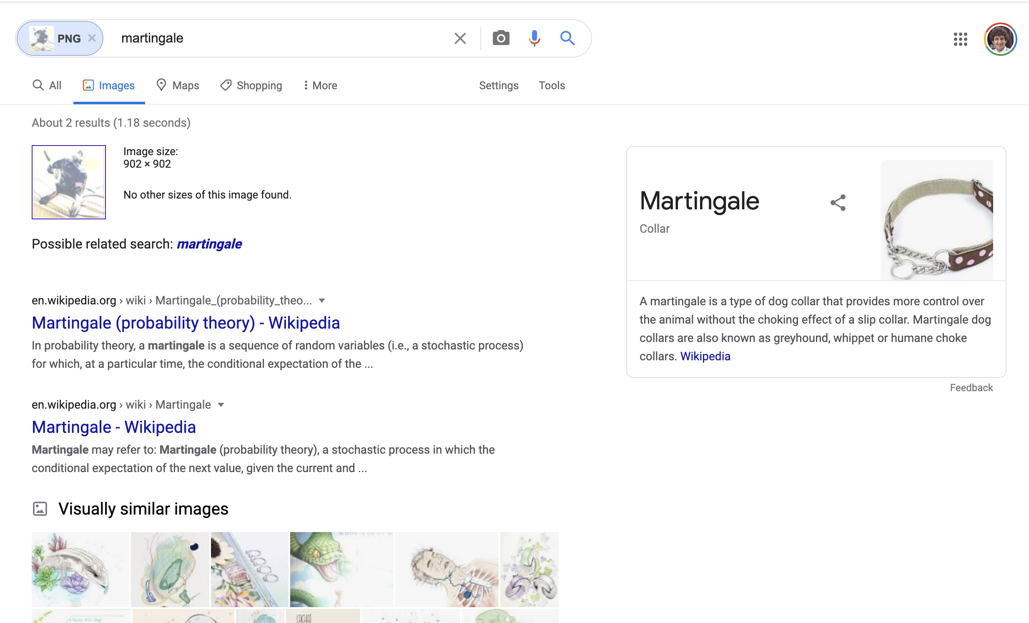Open the Martingale (probability theory) Wikipedia link

pyautogui.click(x=186, y=323)
